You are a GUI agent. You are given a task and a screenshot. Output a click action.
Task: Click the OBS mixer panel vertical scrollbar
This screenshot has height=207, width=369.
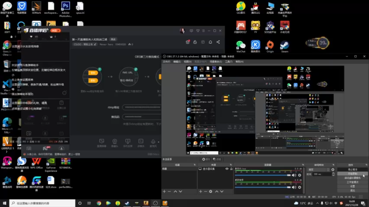tap(304, 180)
